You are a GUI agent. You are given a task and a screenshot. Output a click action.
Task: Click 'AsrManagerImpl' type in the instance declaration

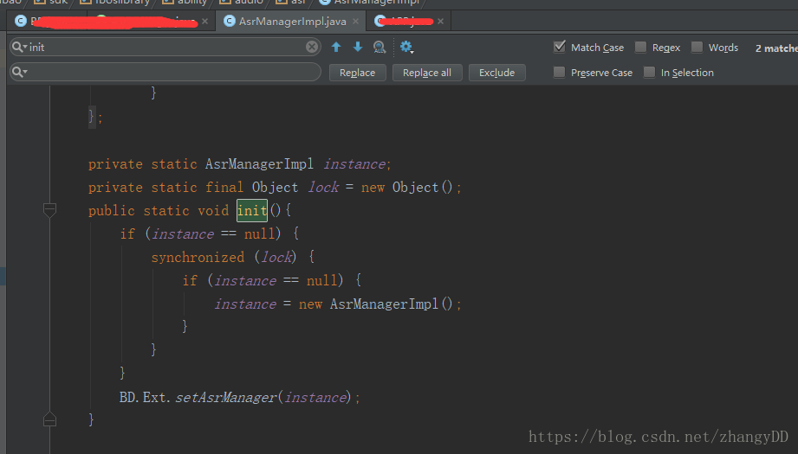point(260,164)
